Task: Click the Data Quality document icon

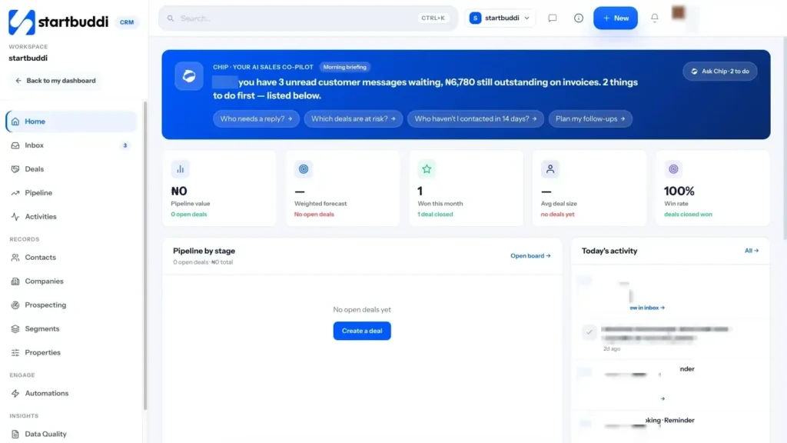Action: pyautogui.click(x=15, y=434)
